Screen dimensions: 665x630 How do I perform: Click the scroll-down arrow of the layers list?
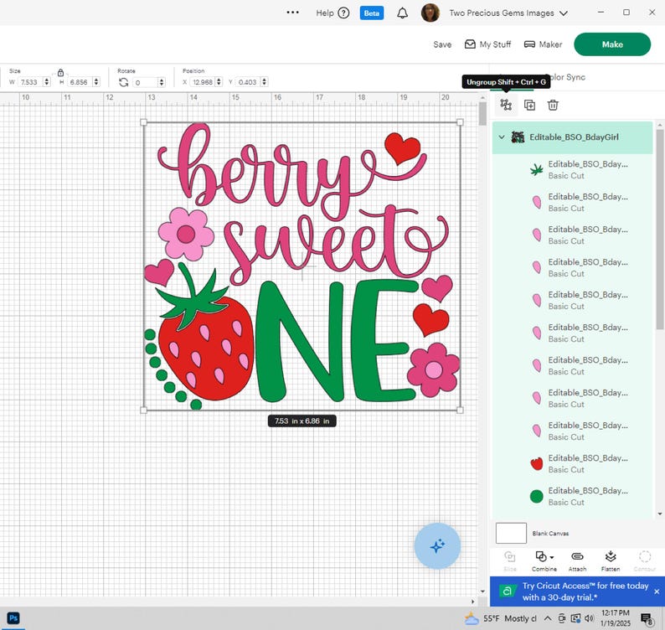click(660, 514)
